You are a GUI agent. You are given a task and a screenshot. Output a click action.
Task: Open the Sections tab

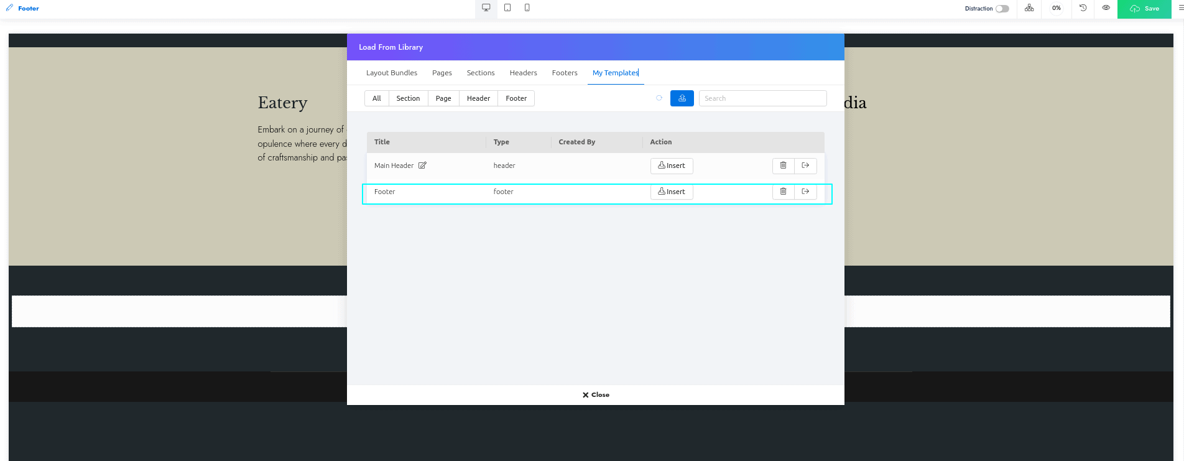[x=481, y=73]
